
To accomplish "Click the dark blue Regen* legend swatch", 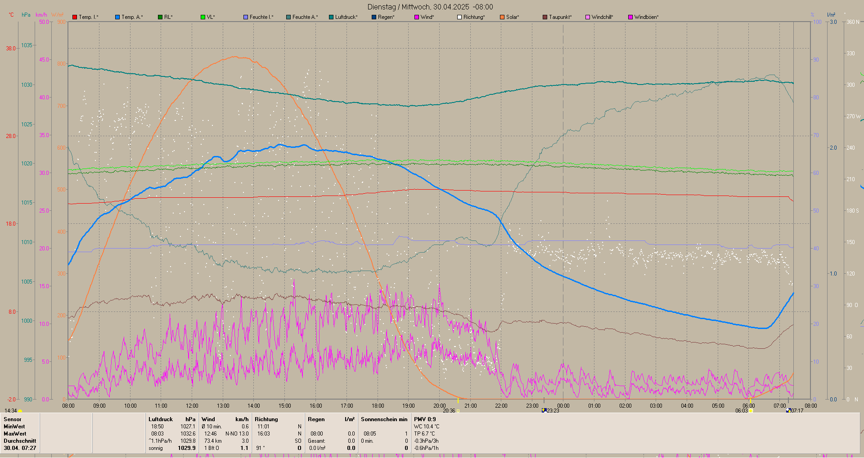I will pos(374,17).
